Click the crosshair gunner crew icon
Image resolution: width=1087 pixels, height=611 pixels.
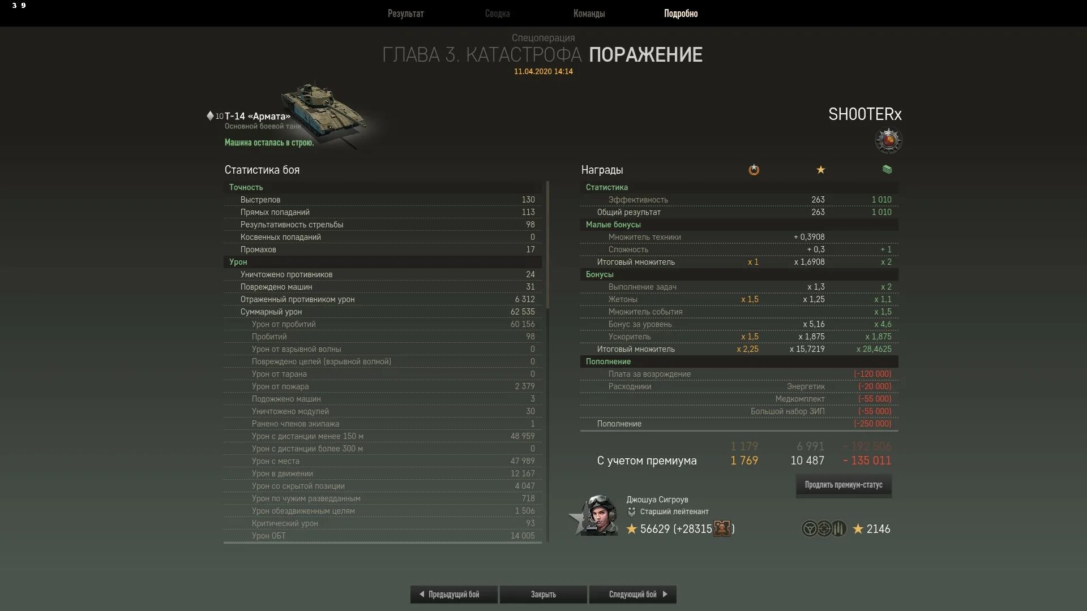[824, 529]
